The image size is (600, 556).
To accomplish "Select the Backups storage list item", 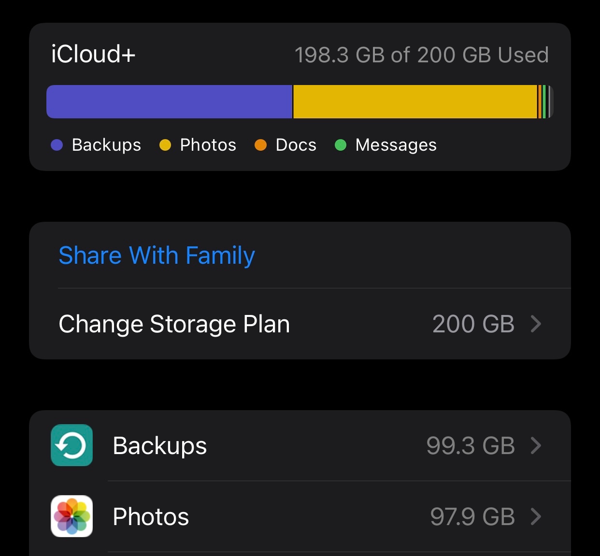I will pyautogui.click(x=300, y=445).
